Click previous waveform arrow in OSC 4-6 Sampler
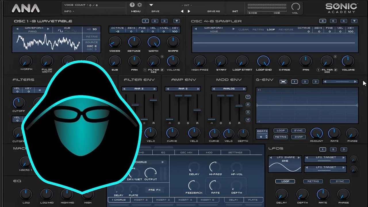Viewport: 368px width, 207px height. [x=195, y=29]
